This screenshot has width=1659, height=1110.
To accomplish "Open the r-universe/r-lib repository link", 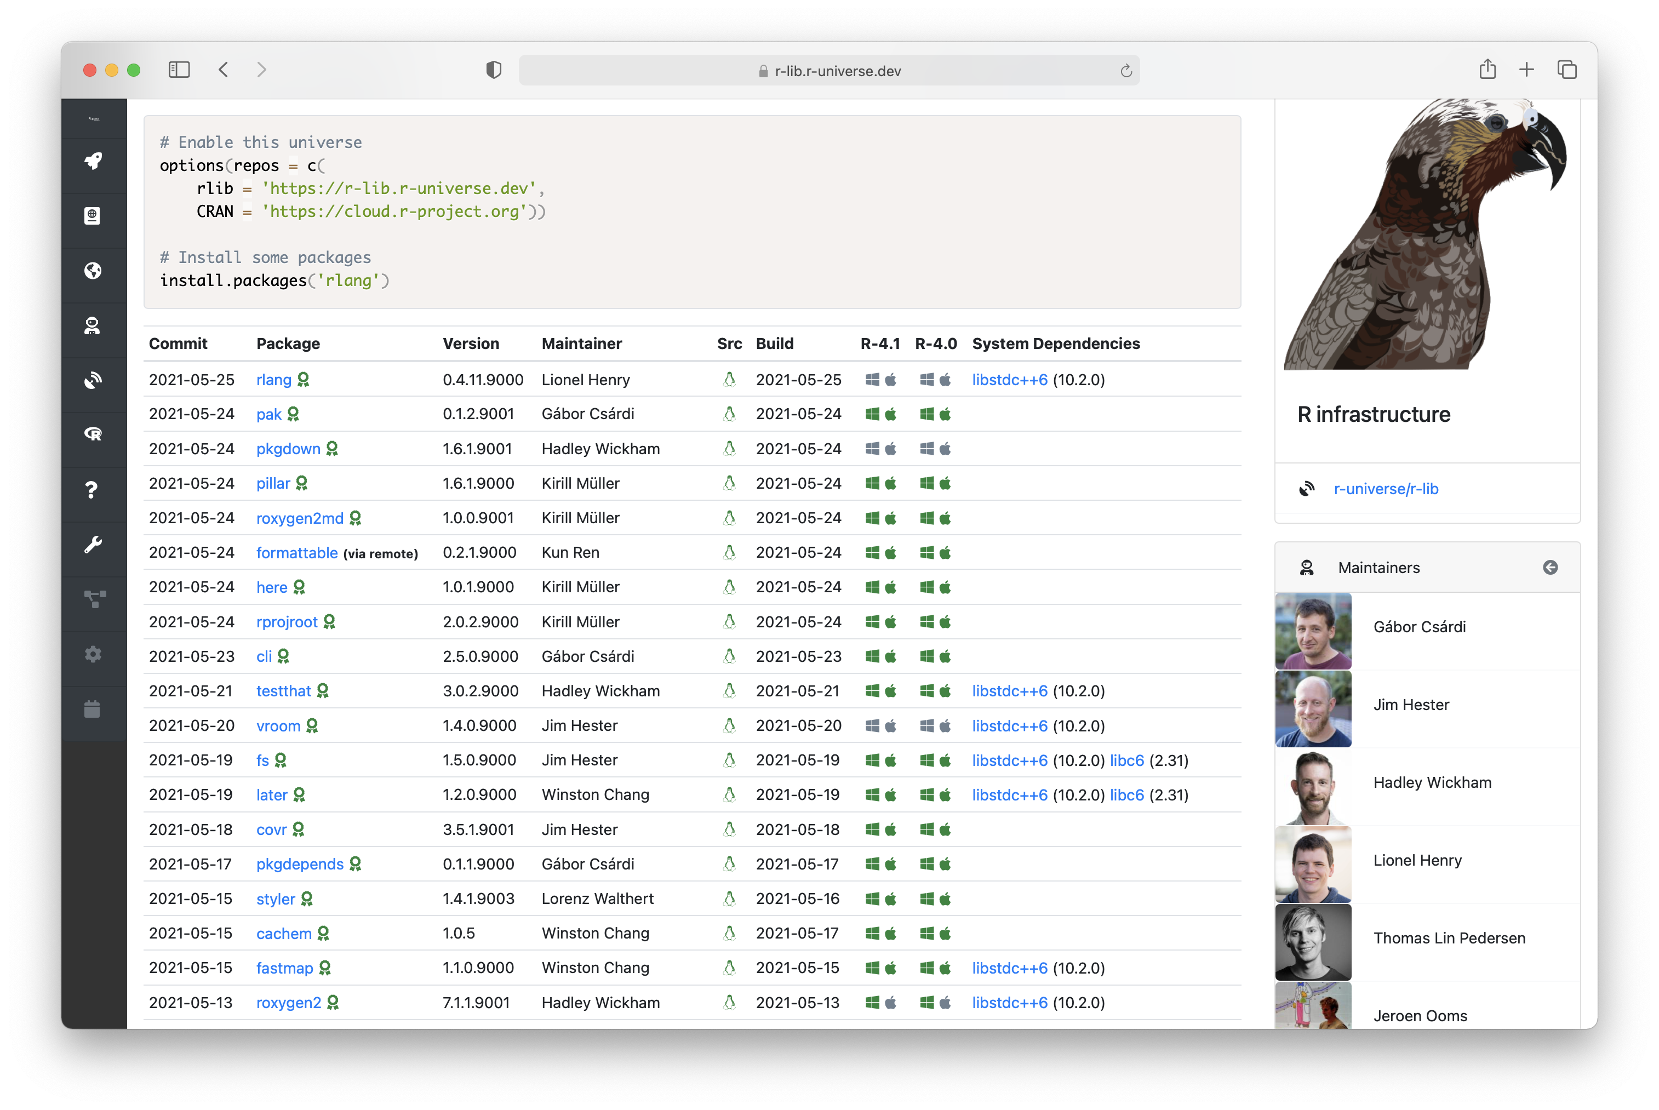I will pos(1385,489).
